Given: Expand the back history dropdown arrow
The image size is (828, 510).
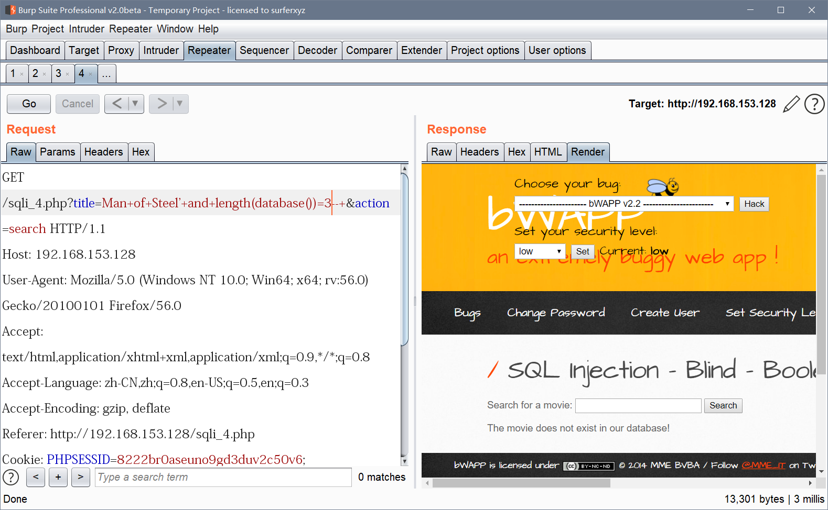Looking at the screenshot, I should coord(135,104).
